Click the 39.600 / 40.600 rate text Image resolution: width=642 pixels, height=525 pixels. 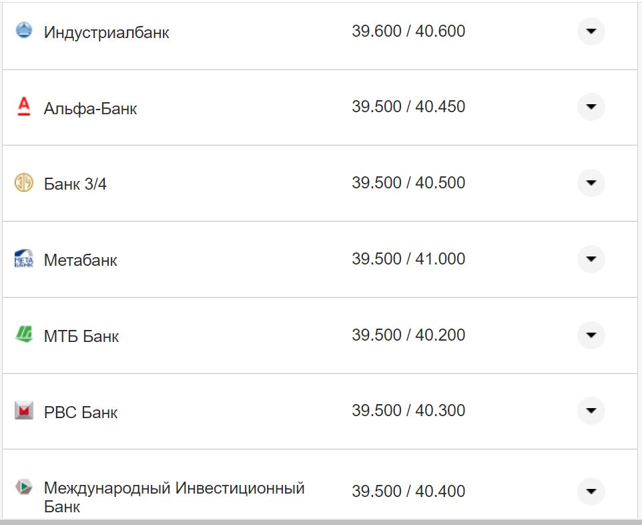[409, 30]
